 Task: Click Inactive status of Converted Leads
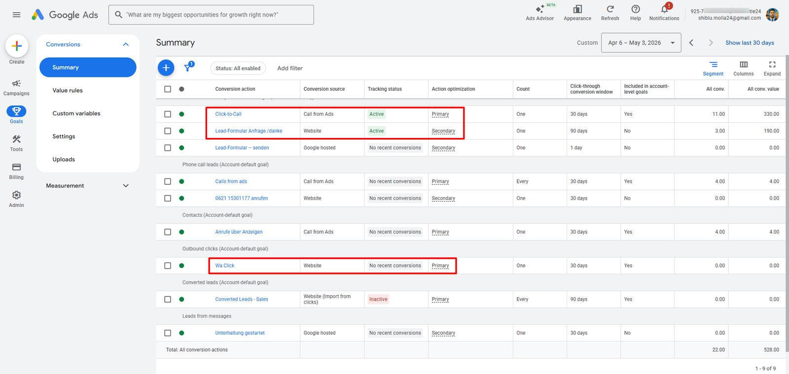378,299
